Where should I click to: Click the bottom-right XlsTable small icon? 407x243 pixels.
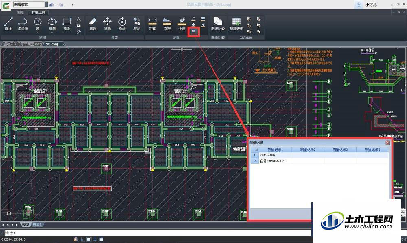tap(259, 31)
